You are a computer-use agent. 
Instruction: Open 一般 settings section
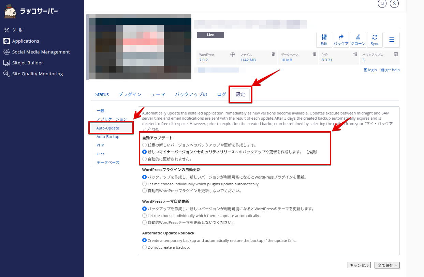click(100, 111)
